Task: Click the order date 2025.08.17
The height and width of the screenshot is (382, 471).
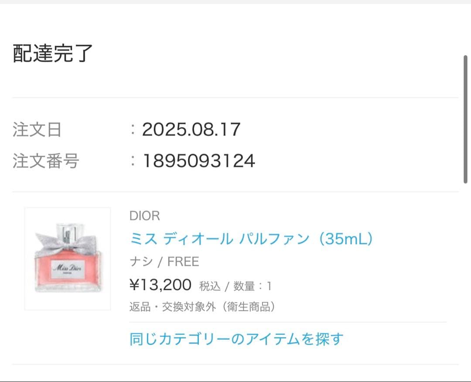Action: tap(191, 130)
